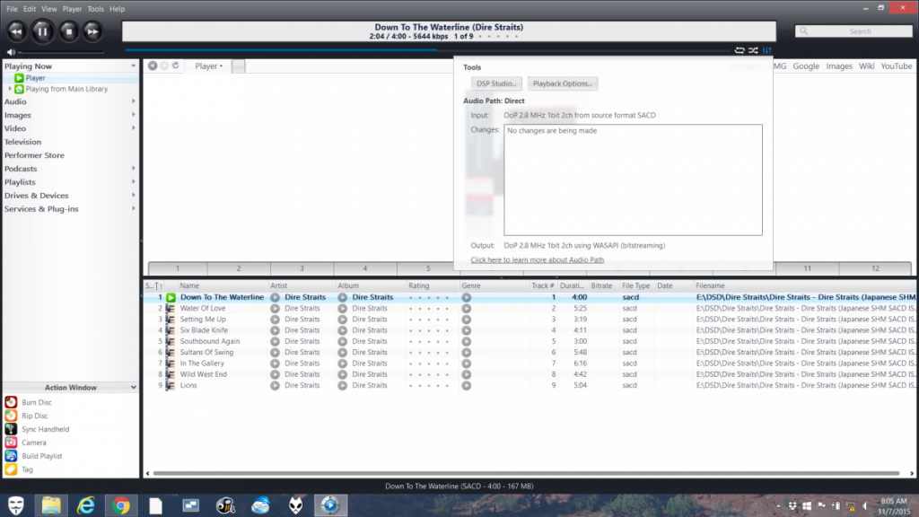Expand the Video section arrow
Screen dimensions: 919x517
(133, 127)
